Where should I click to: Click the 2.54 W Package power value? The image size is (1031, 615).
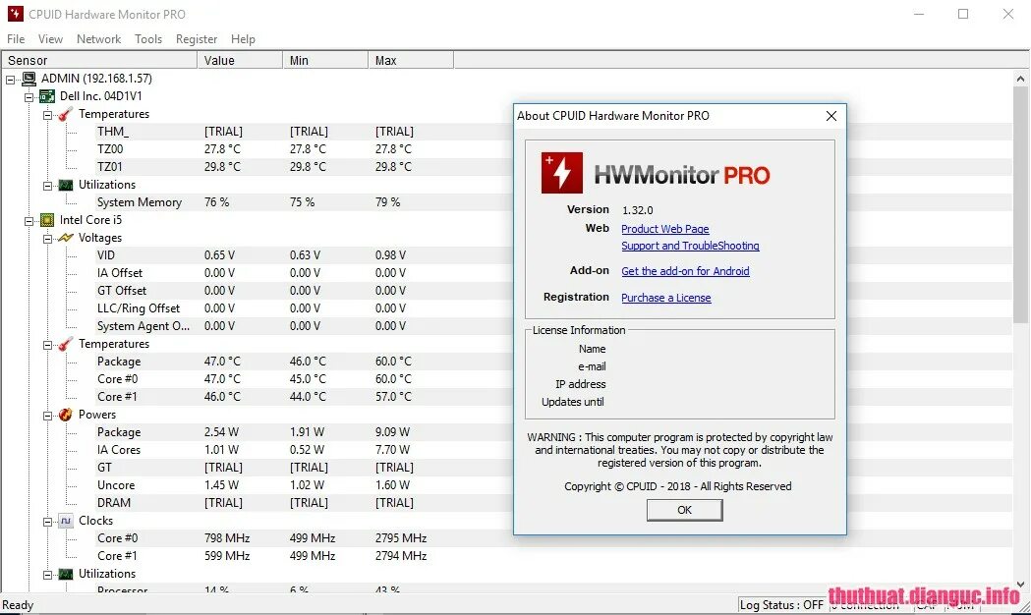point(221,432)
